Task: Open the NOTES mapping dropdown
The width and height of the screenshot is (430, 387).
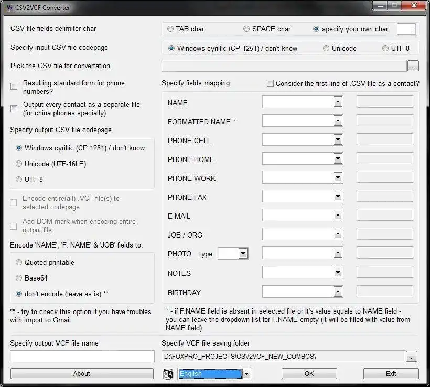Action: click(x=338, y=273)
